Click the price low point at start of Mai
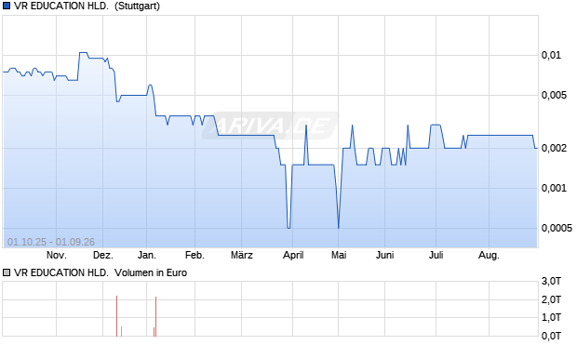The width and height of the screenshot is (577, 345). click(338, 228)
